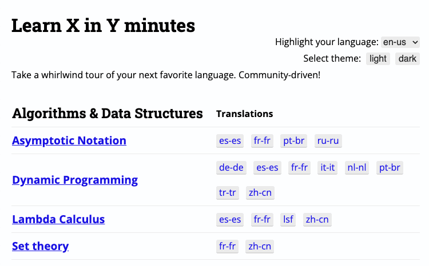Open Dynamic Programming nl-nl translation
This screenshot has height=266, width=429.
(x=357, y=168)
